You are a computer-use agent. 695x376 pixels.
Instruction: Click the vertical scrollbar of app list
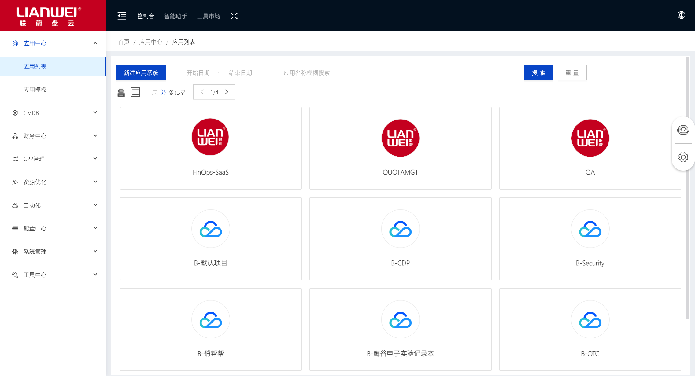tap(687, 188)
